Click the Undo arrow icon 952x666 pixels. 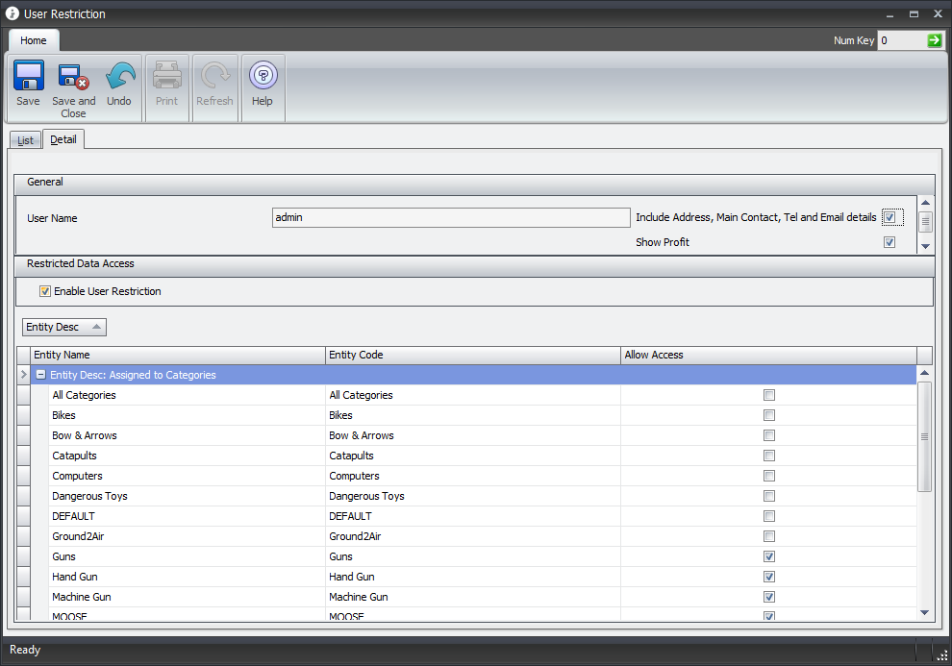(x=119, y=76)
